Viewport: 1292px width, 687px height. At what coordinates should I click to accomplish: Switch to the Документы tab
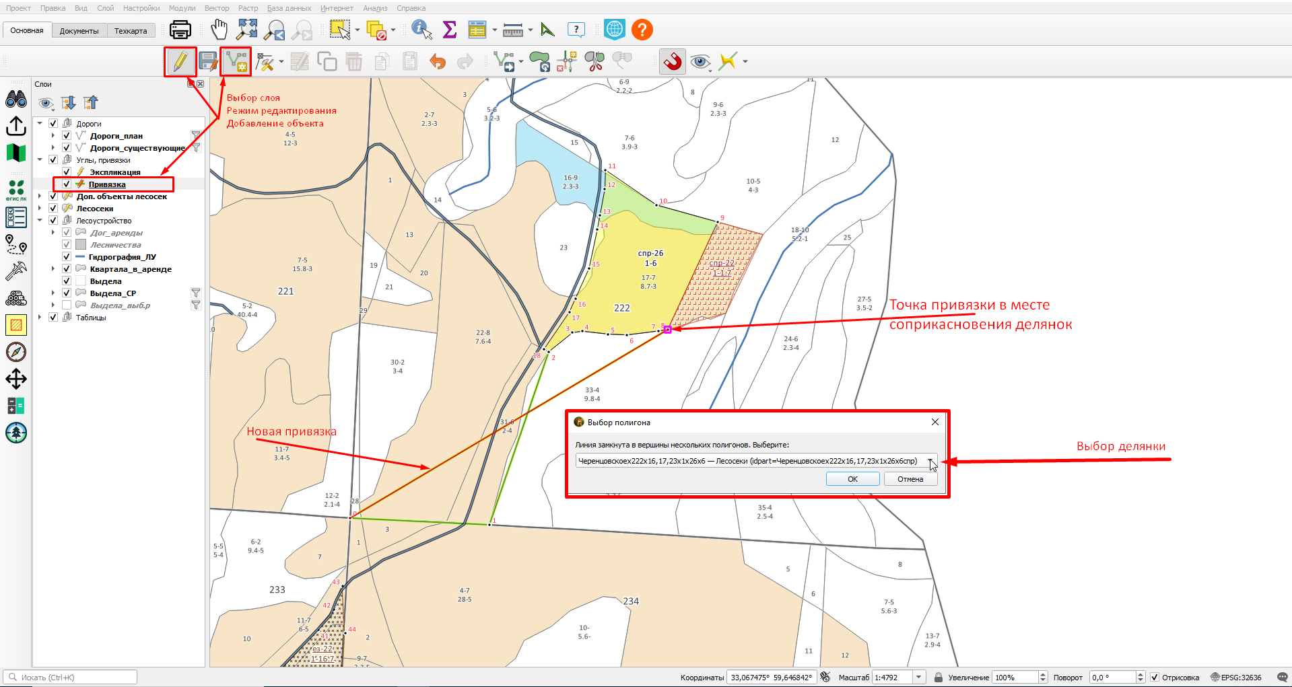(x=79, y=31)
